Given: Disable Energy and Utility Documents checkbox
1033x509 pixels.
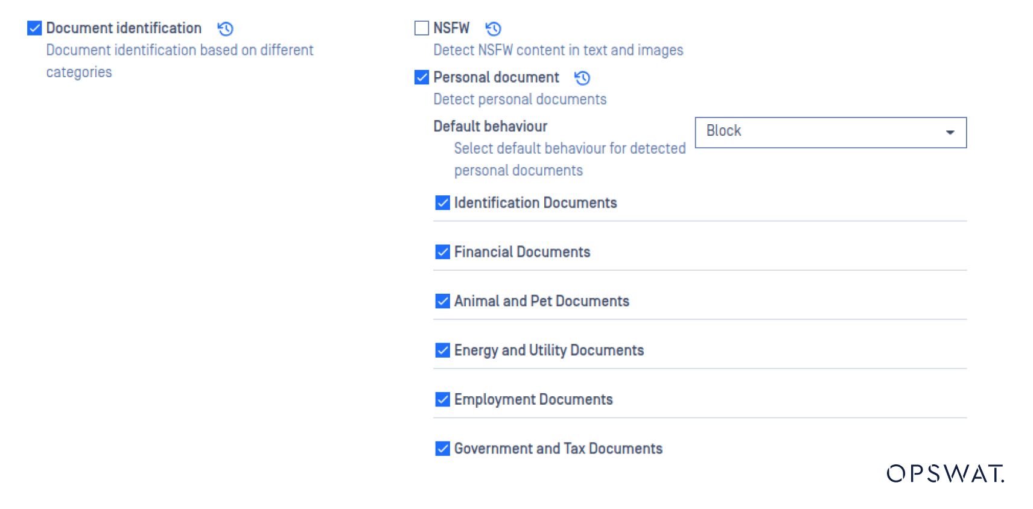Looking at the screenshot, I should (x=442, y=350).
